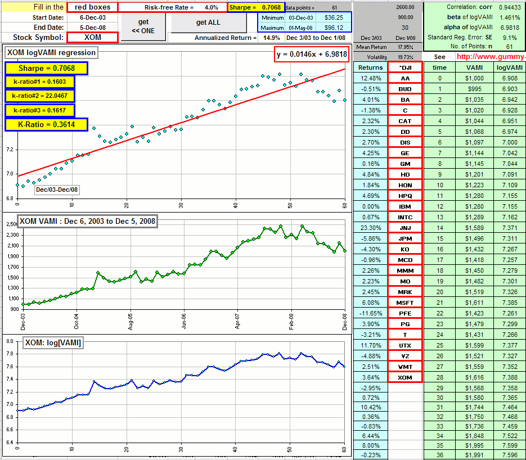Select the PG ticker cell

[405, 324]
